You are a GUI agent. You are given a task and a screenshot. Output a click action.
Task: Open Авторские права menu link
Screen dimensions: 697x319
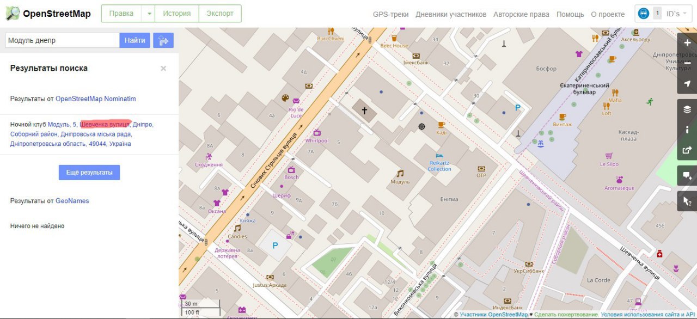tap(521, 15)
